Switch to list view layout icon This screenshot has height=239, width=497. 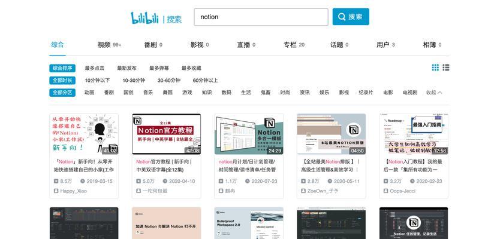(x=446, y=68)
